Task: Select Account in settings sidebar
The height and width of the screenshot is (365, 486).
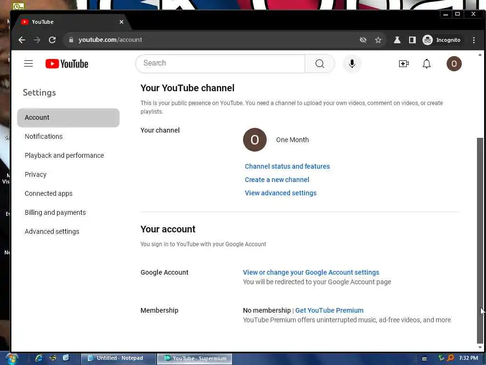Action: tap(68, 118)
